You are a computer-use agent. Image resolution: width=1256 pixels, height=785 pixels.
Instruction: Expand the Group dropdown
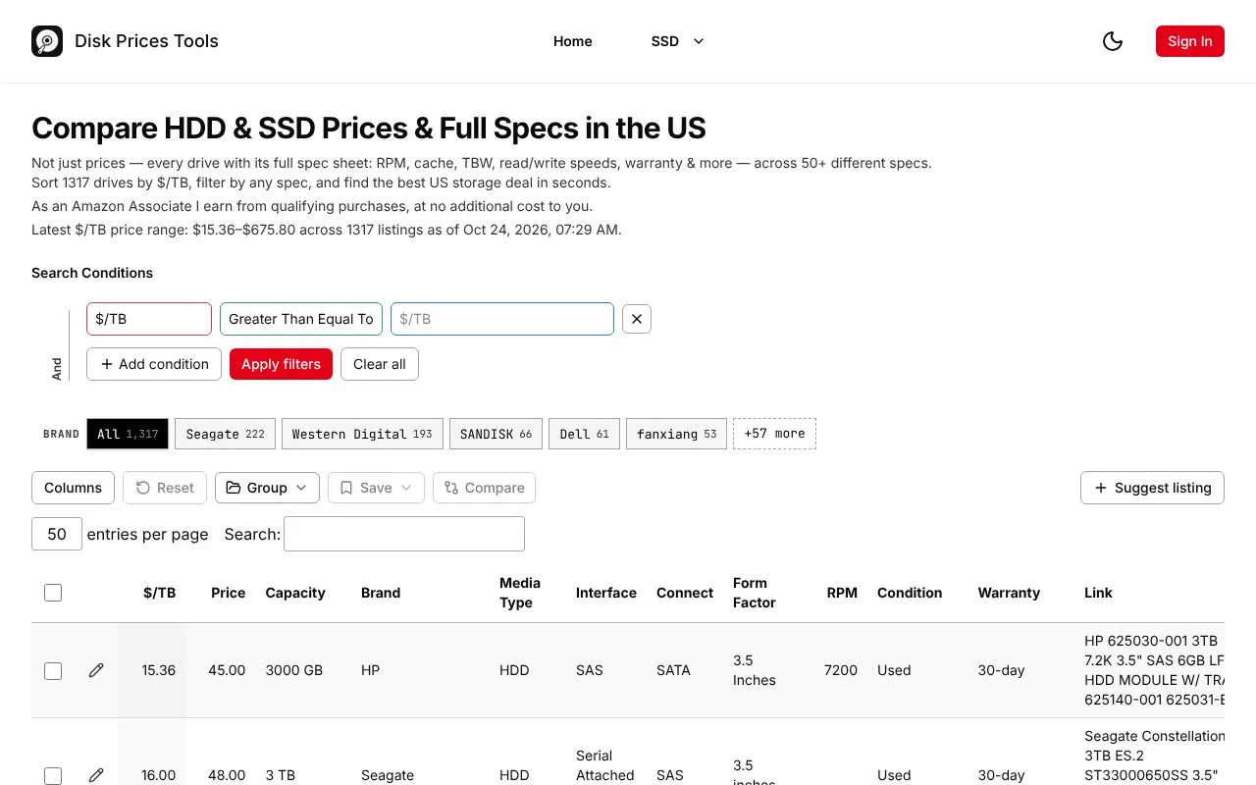point(267,488)
